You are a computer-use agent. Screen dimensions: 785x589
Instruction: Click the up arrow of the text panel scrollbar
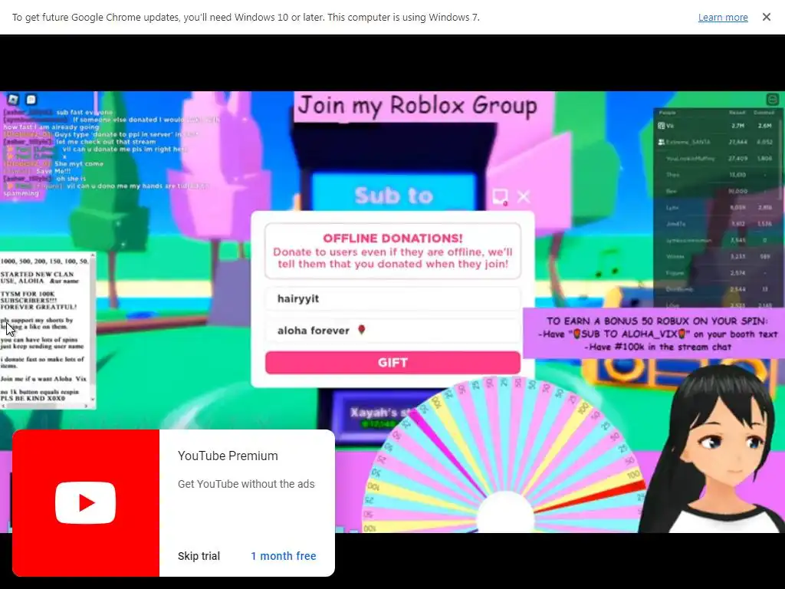coord(93,255)
